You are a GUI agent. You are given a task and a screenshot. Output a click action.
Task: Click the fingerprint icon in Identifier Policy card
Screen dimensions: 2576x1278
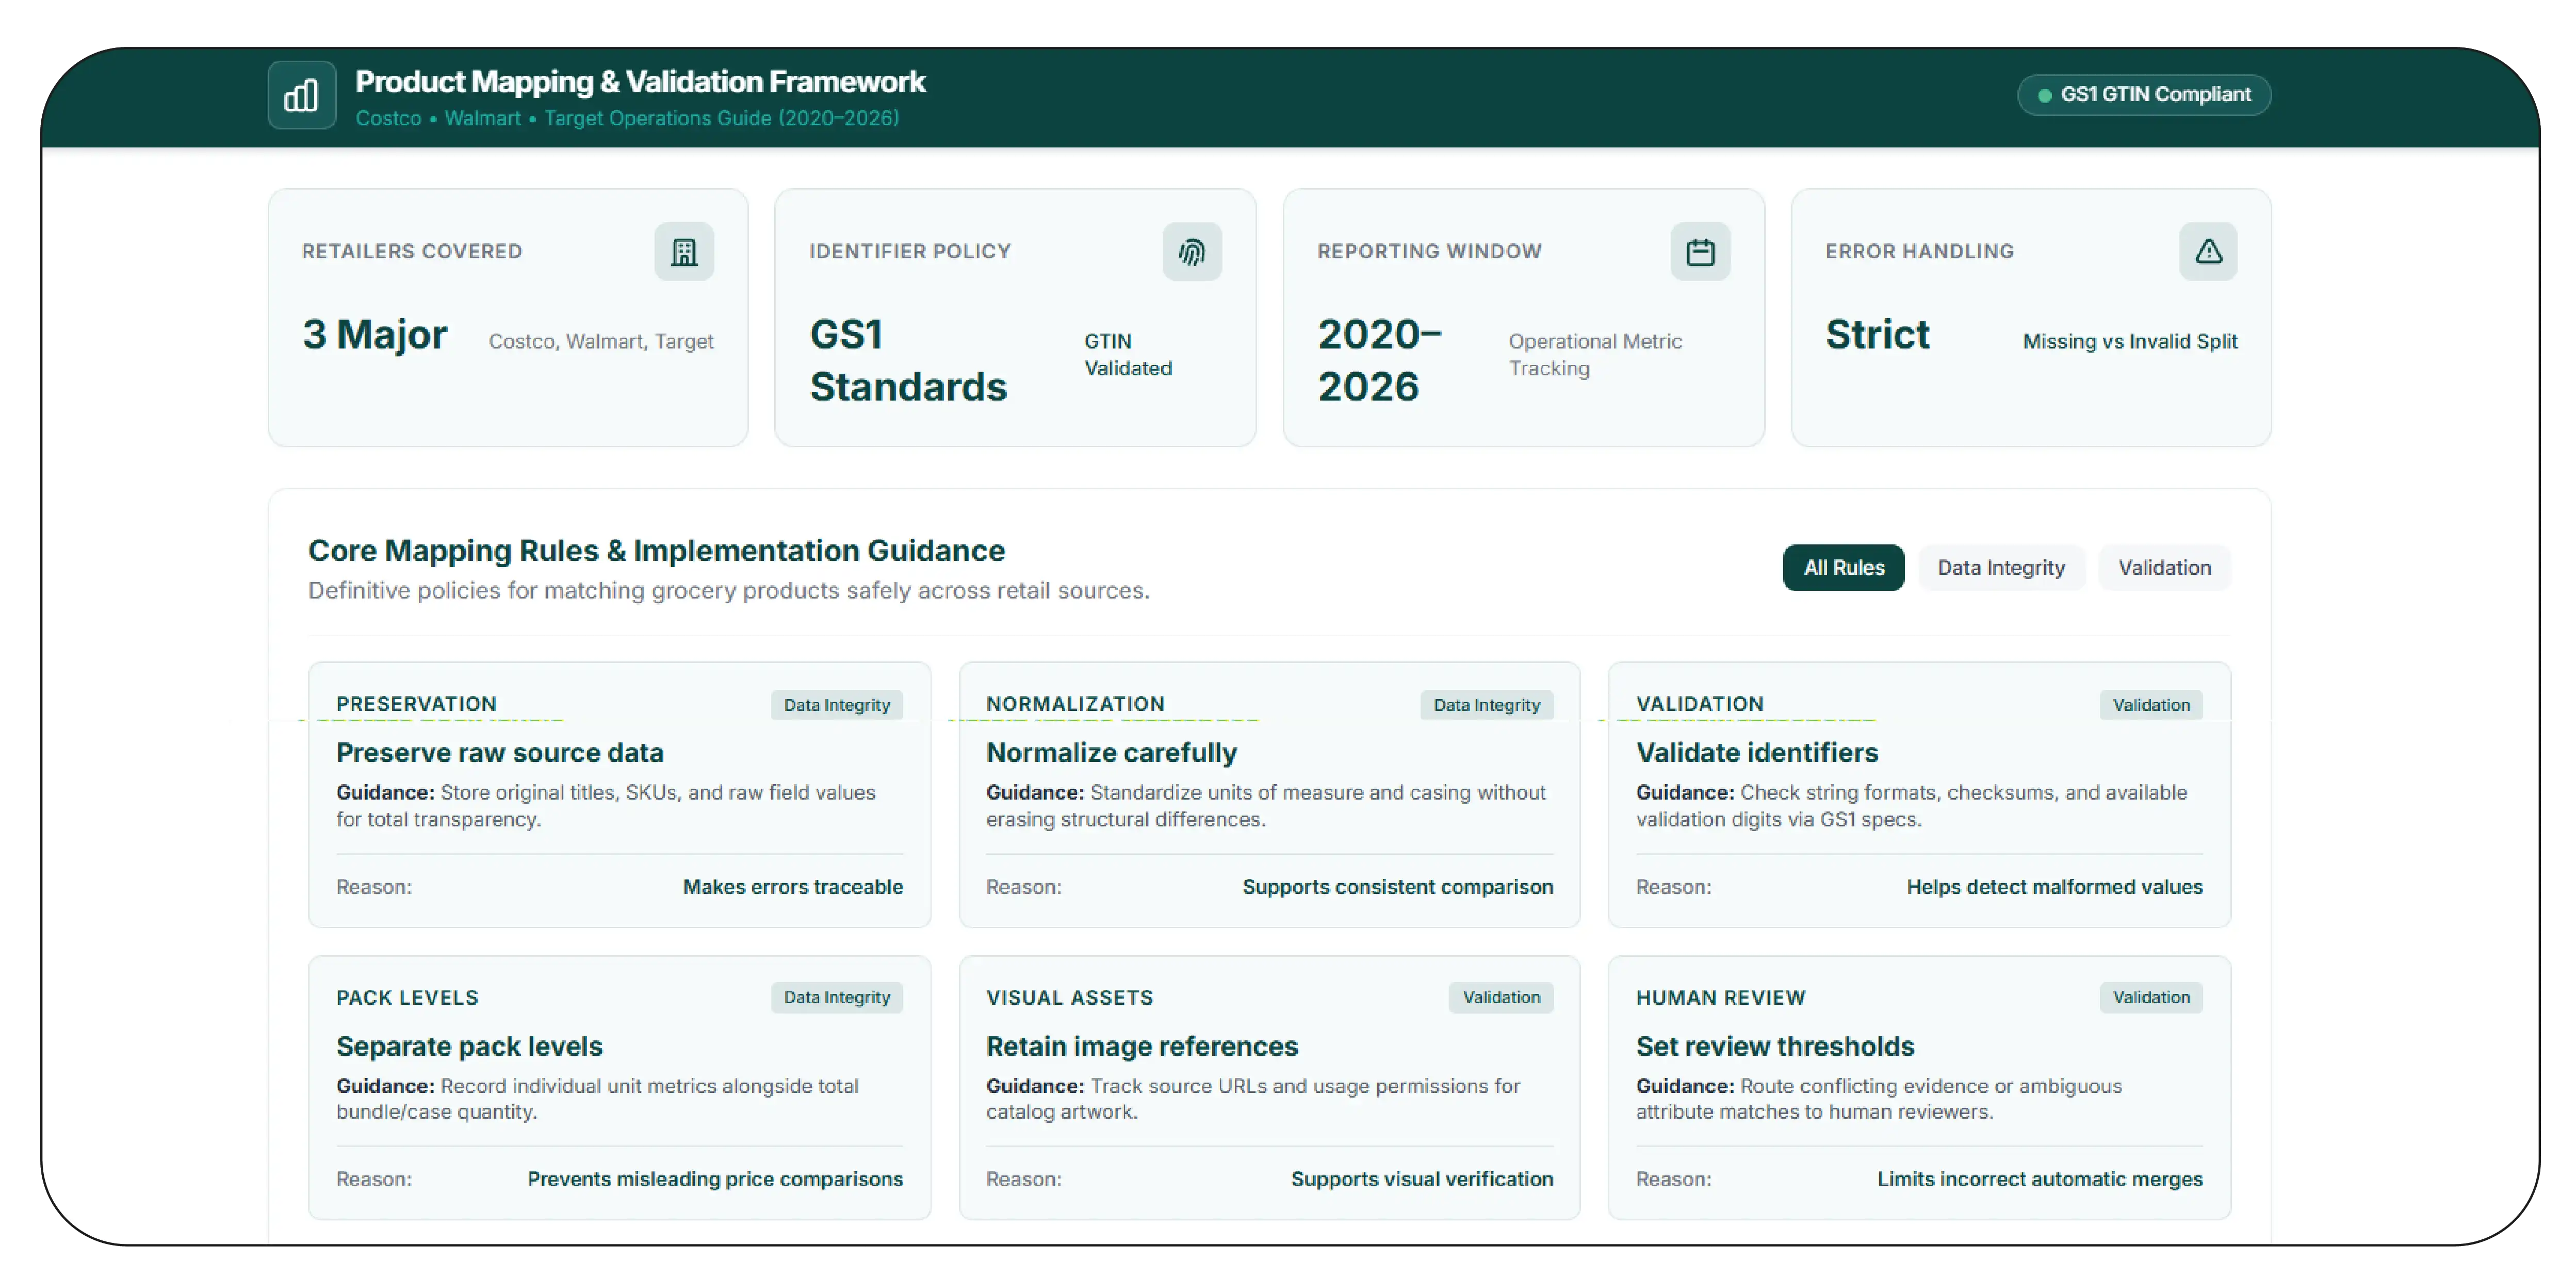point(1191,252)
